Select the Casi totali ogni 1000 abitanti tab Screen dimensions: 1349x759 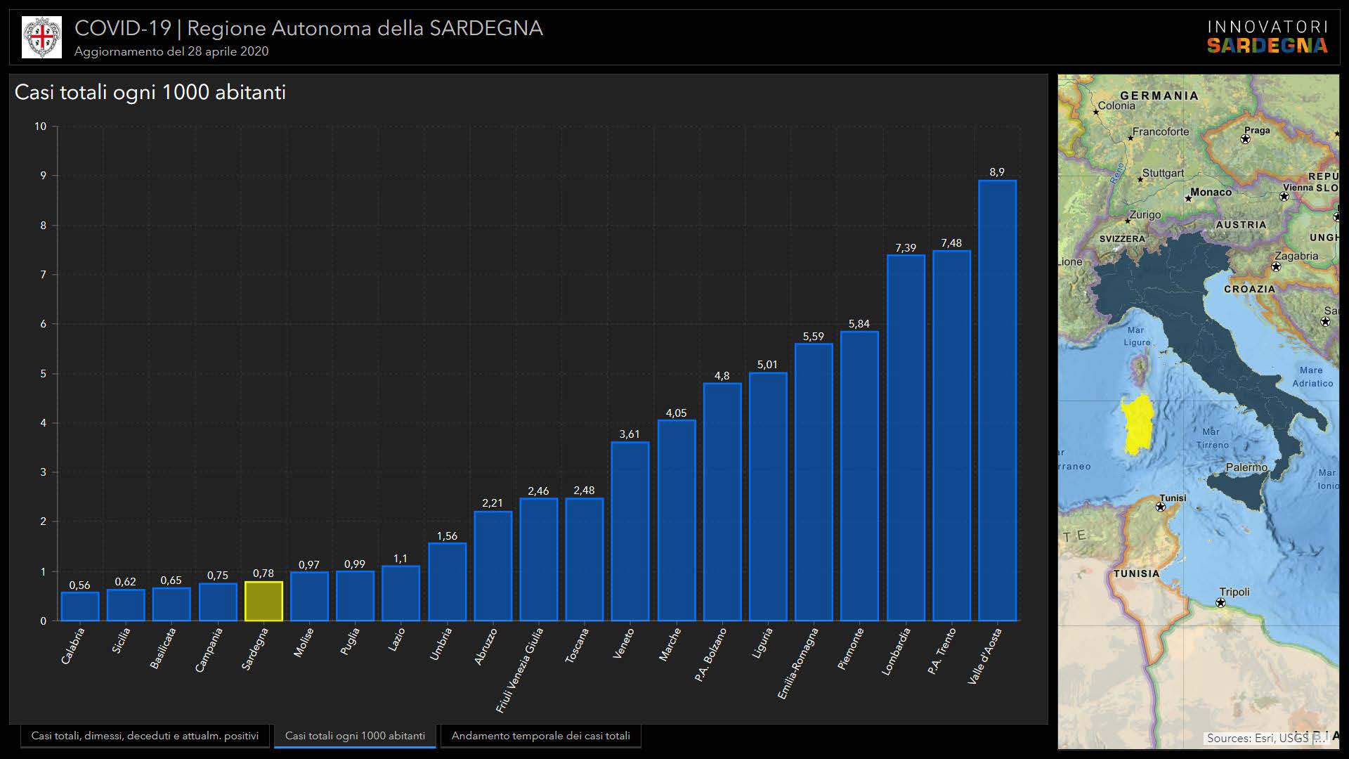pos(355,736)
